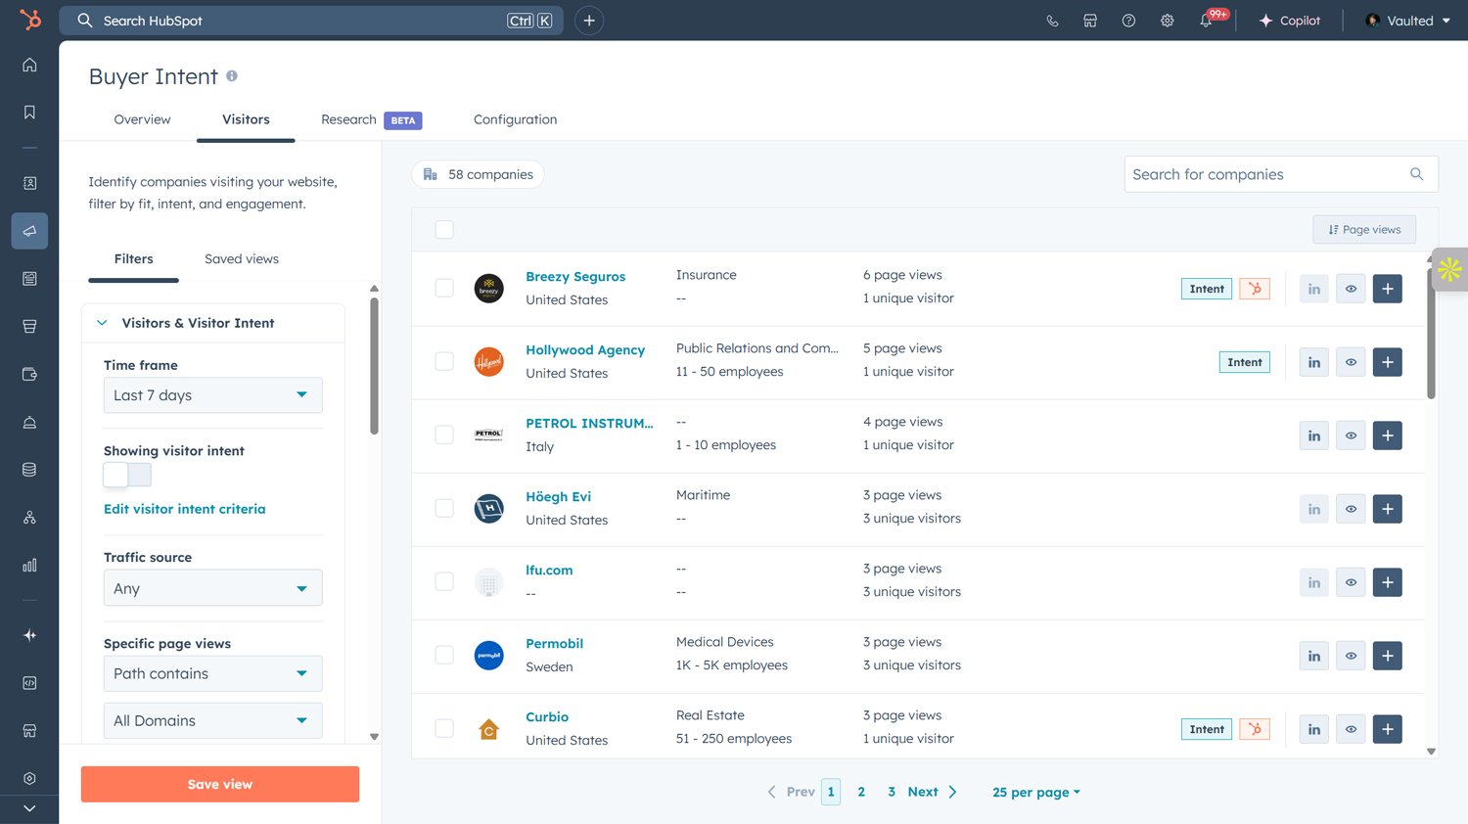Click the Search for companies field

1281,174
